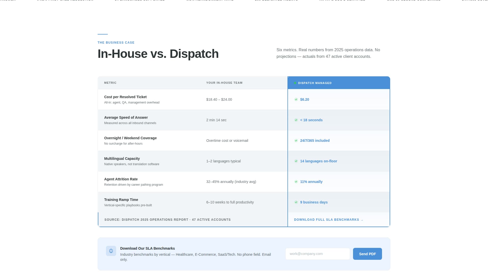Viewport: 488px width, 274px height.
Task: Focus the work@company.com email field
Action: [318, 254]
